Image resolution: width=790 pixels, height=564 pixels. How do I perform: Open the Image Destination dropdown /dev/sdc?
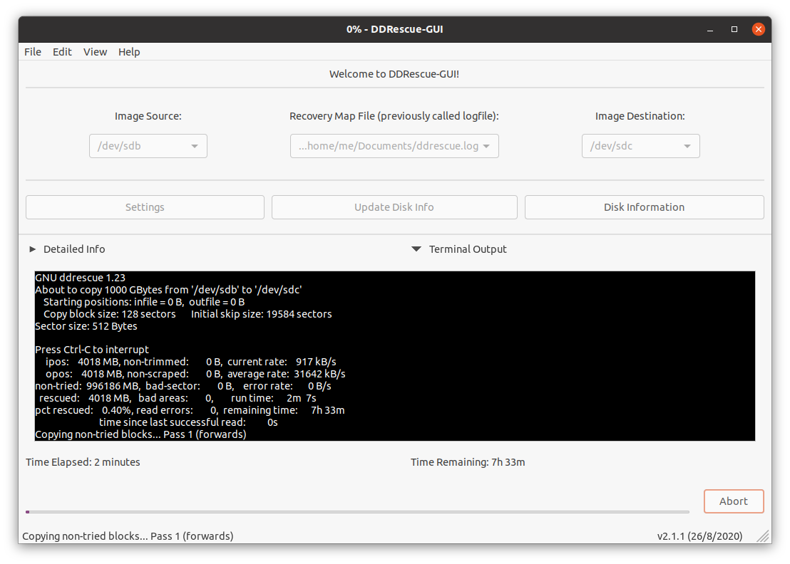(641, 146)
